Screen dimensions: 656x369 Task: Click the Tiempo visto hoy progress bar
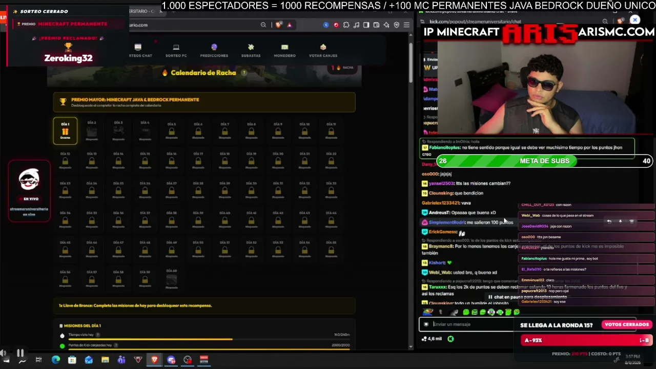pyautogui.click(x=209, y=339)
